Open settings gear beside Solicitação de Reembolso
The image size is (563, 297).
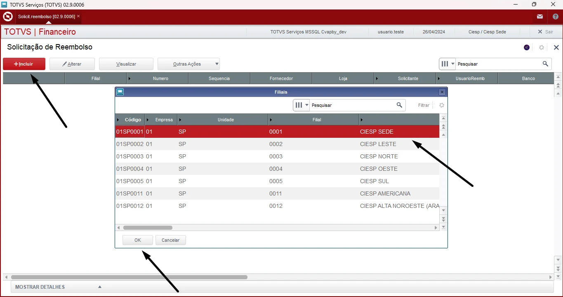tap(542, 47)
